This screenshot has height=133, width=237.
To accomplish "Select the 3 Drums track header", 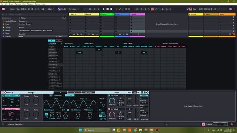I will tap(107, 14).
